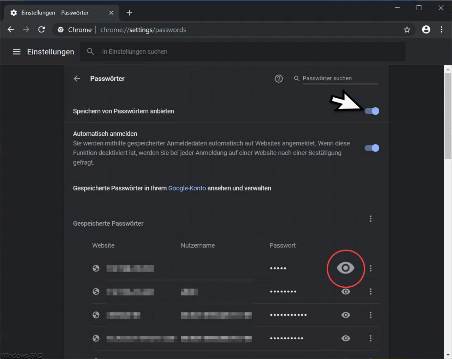
Task: Open a new browser tab
Action: pyautogui.click(x=129, y=12)
